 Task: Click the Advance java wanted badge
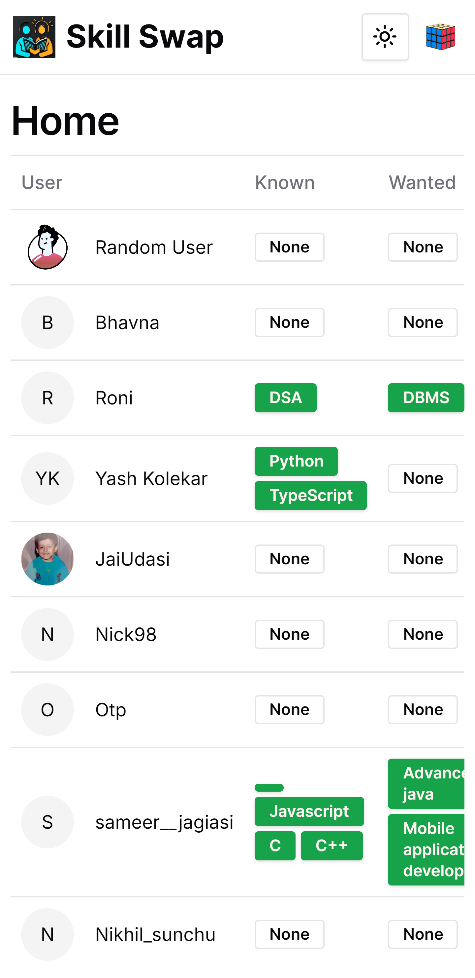coord(427,783)
